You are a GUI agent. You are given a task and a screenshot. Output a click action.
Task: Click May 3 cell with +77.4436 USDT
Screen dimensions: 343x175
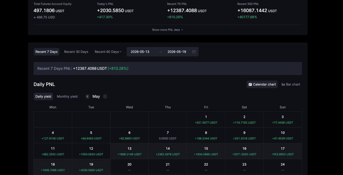tap(283, 120)
